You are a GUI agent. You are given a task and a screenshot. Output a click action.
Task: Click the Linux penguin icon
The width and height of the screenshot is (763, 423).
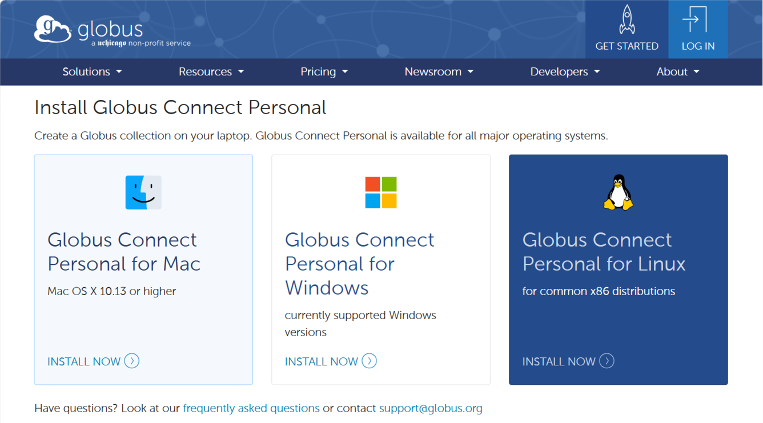tap(618, 192)
